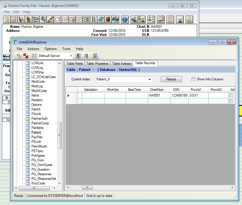Click the gray connect arrows icon in ctreeISAMExplorer
The height and width of the screenshot is (205, 242).
click(19, 56)
